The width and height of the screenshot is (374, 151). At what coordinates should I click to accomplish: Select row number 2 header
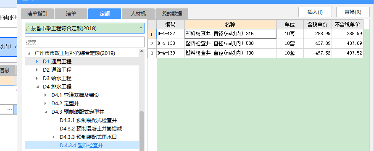coord(152,44)
